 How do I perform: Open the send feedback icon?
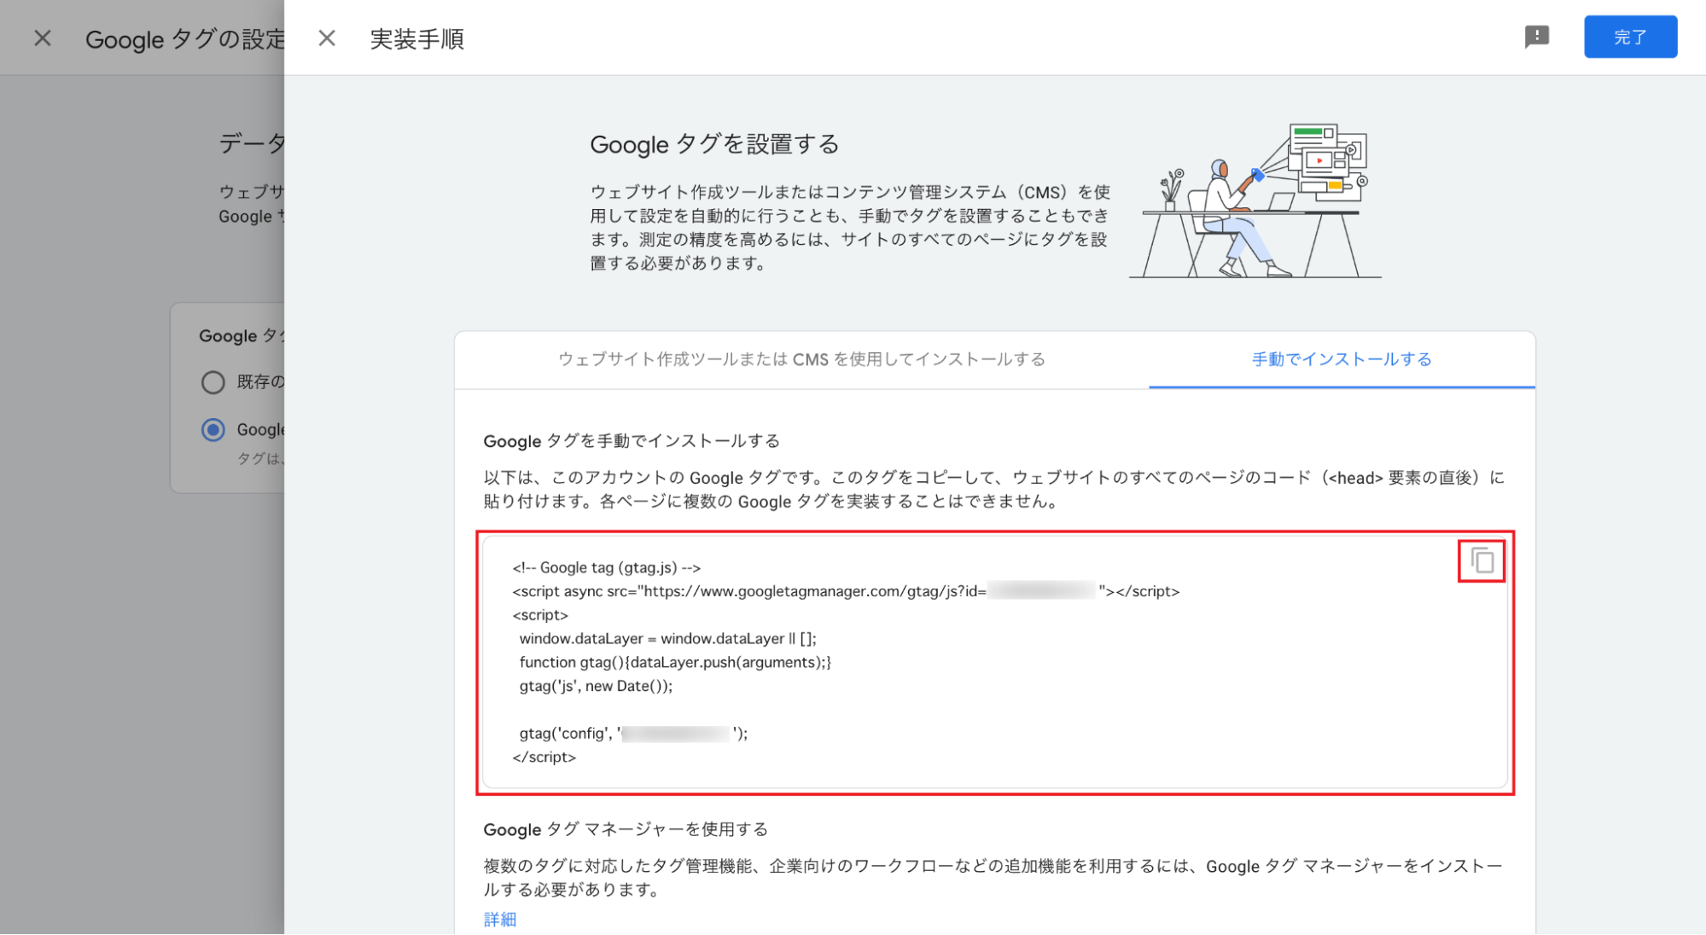[1537, 37]
